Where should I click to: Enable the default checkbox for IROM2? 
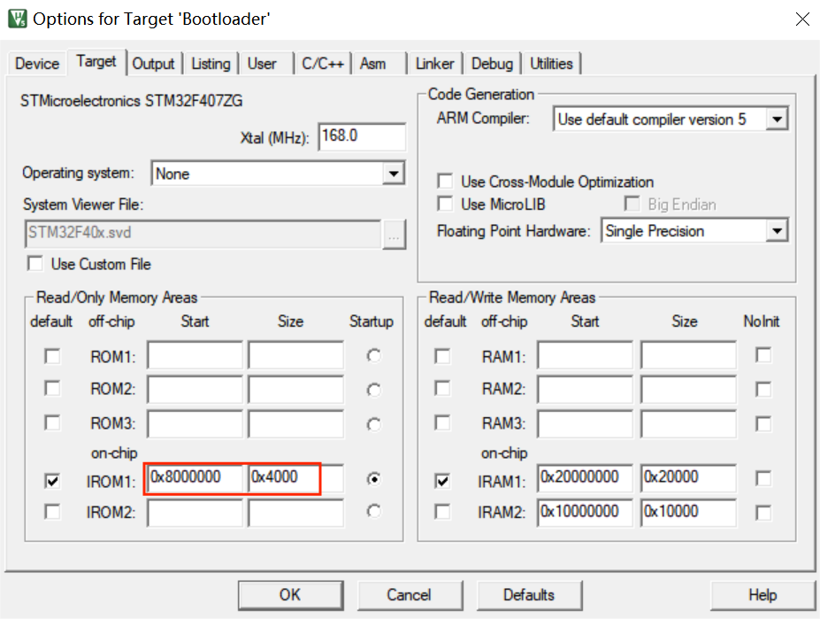tap(51, 513)
